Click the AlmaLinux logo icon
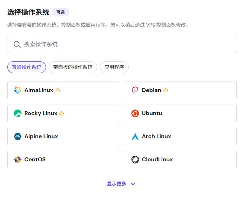Viewport: 242px width, 197px height. click(x=18, y=90)
